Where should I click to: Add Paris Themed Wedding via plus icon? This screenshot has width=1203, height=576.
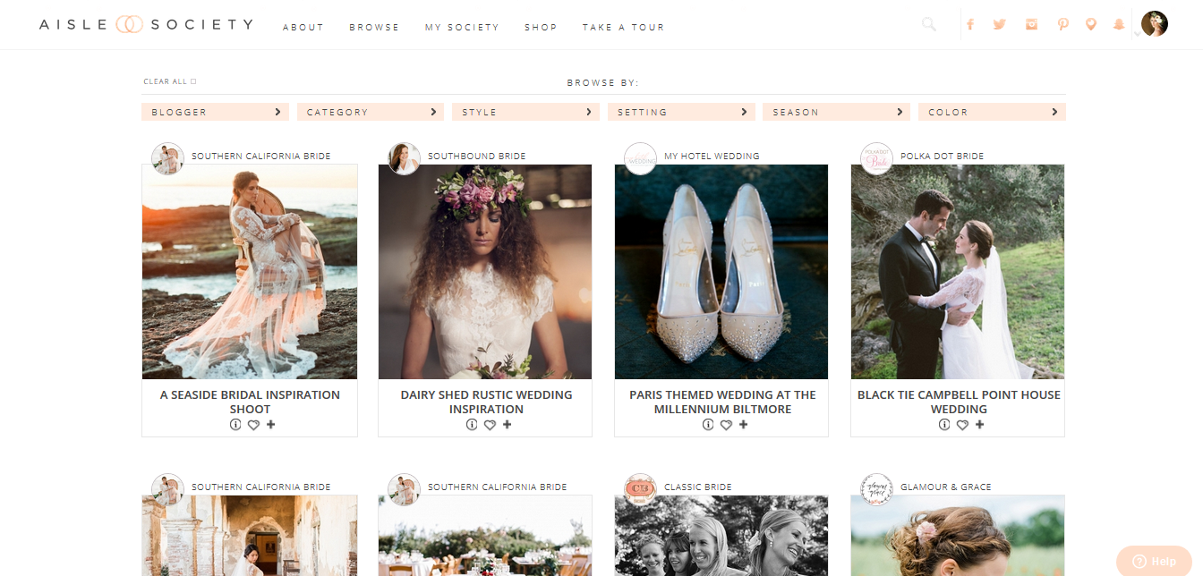(x=743, y=425)
